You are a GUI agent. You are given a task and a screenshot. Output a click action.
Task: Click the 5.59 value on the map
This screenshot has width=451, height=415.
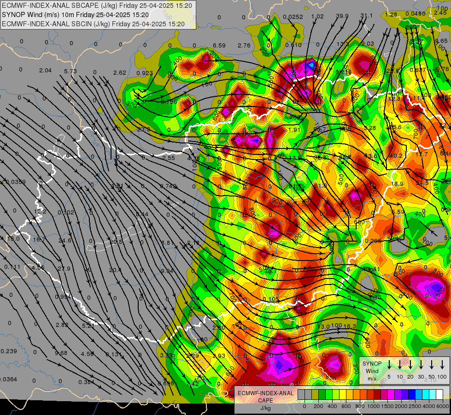(398, 212)
